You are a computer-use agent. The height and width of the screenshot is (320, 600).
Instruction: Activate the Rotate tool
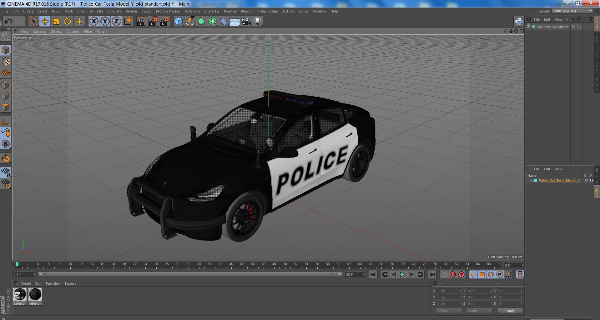[x=68, y=22]
